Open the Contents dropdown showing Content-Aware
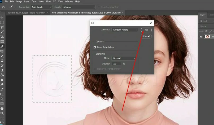 coord(125,30)
